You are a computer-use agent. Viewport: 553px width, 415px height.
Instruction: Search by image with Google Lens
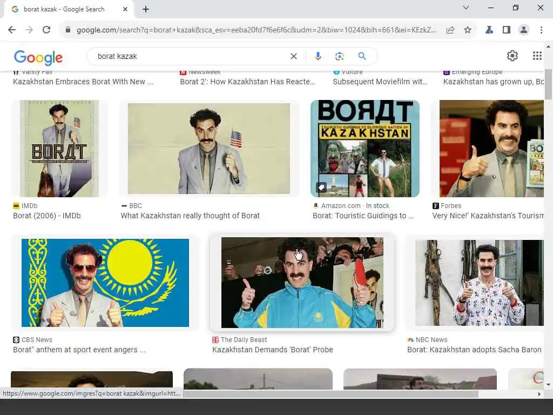click(339, 56)
